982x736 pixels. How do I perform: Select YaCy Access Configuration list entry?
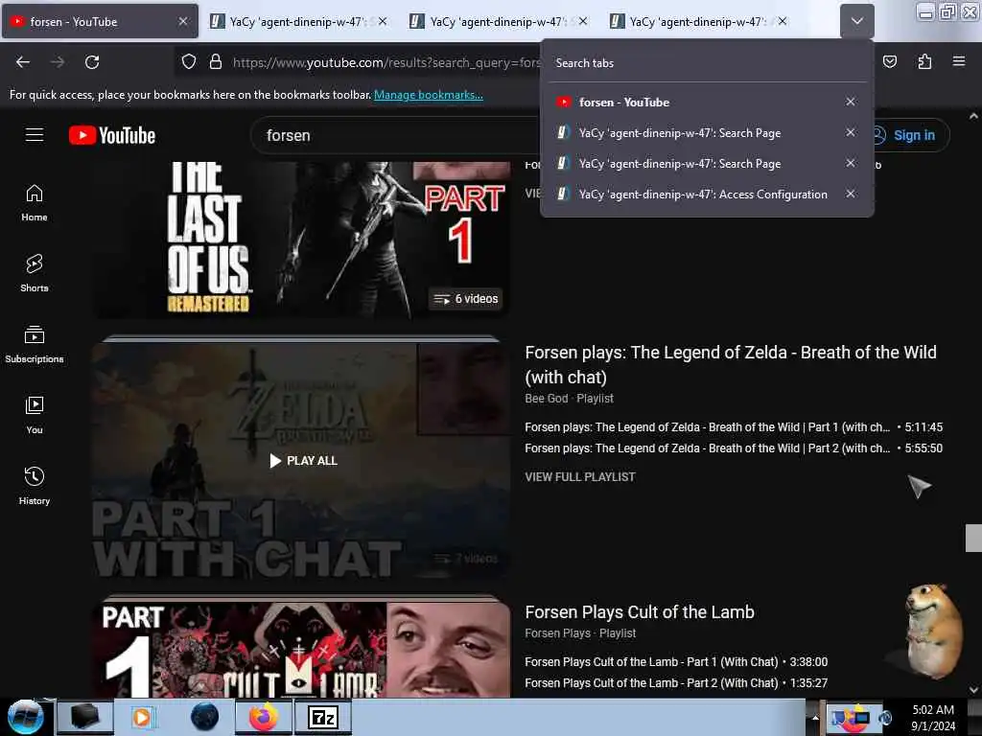(x=695, y=194)
